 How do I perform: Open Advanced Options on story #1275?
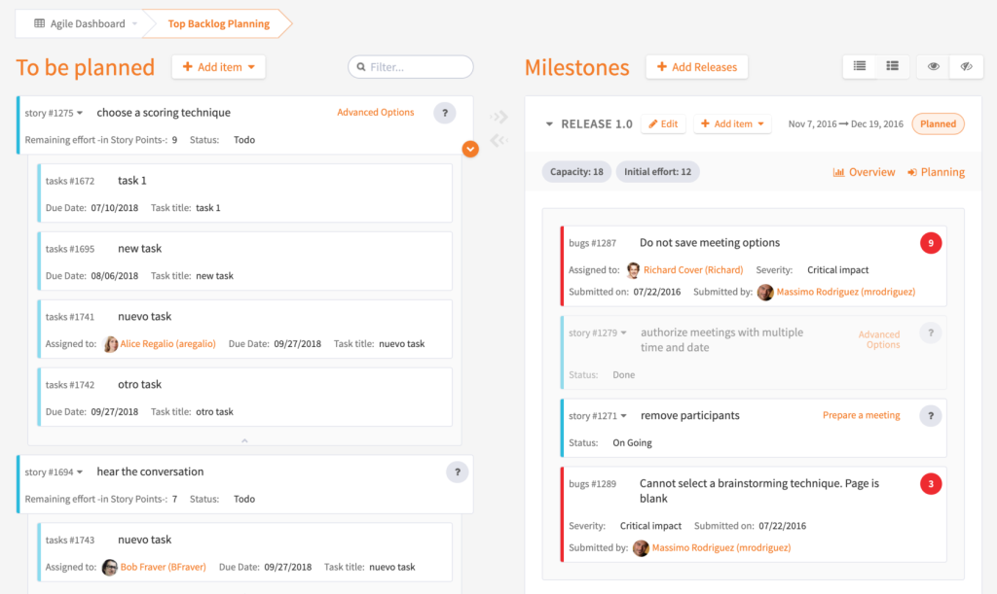[x=376, y=113]
